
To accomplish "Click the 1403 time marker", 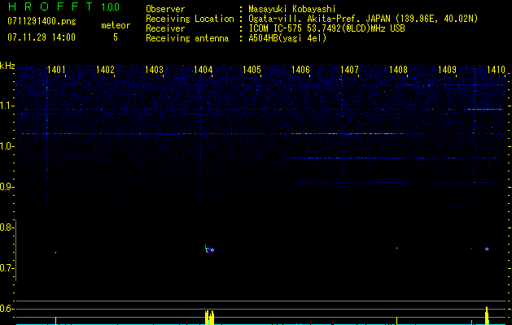I will tap(154, 70).
